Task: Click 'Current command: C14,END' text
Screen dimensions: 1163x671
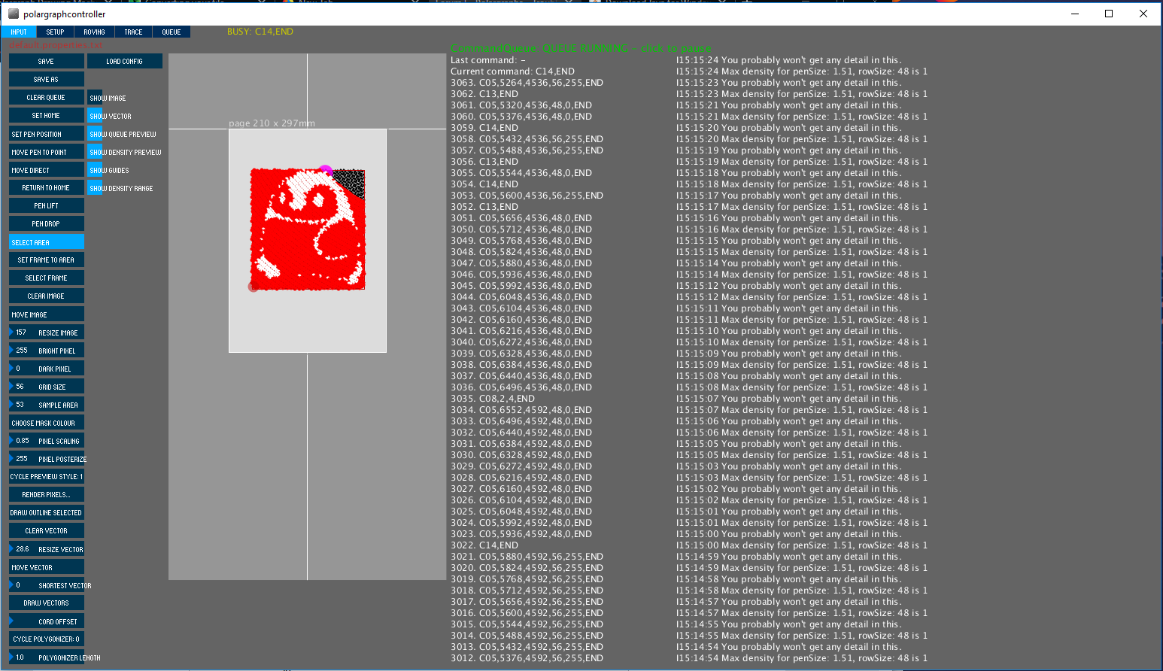Action: (512, 71)
